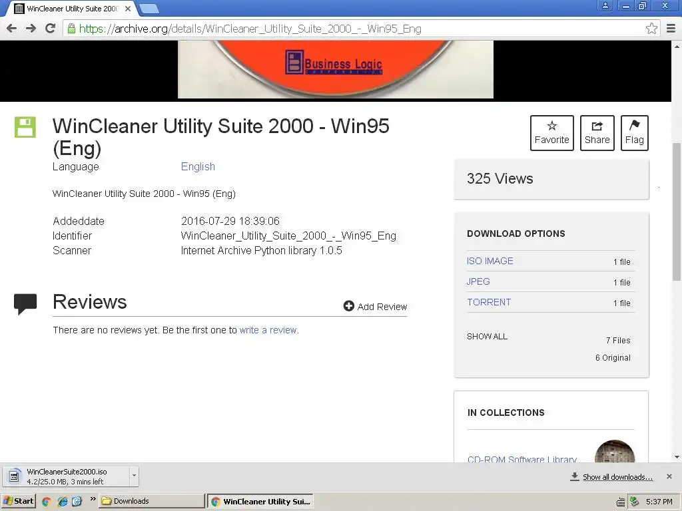Viewport: 682px width, 511px height.
Task: Click the Scanner value Internet Archive Python library 1.0.5
Action: [261, 251]
